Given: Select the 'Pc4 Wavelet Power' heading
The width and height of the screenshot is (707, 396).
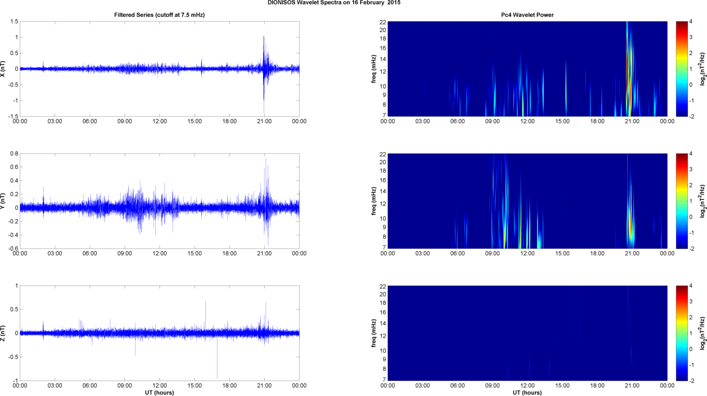Looking at the screenshot, I should tap(527, 15).
